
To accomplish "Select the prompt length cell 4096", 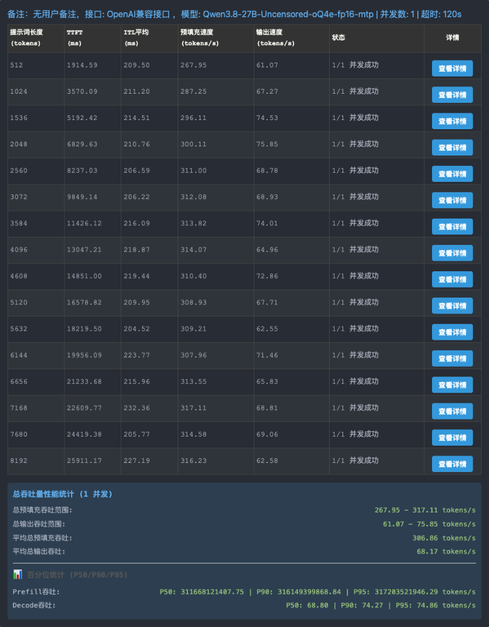I will [19, 250].
